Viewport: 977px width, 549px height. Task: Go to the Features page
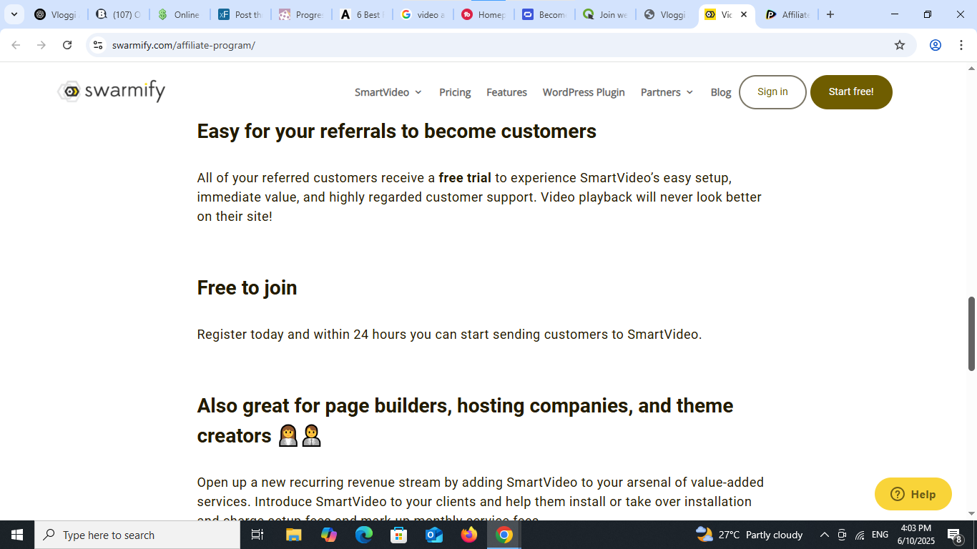pos(506,92)
